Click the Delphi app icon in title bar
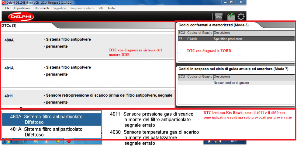 3,2
